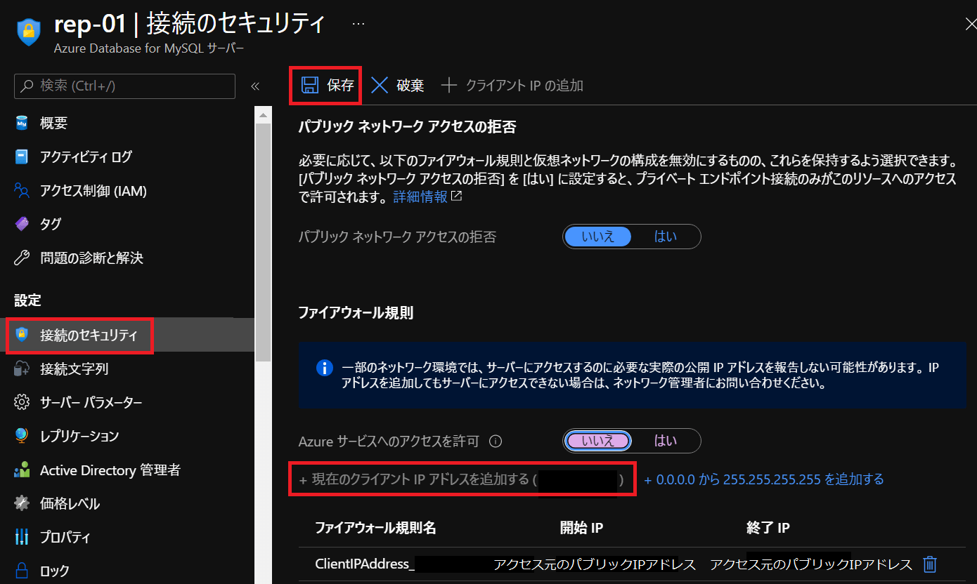Click 現在のクライアント IP アドレスを追加する link
The width and height of the screenshot is (977, 584).
click(462, 479)
